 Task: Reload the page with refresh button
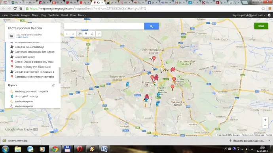tap(15, 8)
